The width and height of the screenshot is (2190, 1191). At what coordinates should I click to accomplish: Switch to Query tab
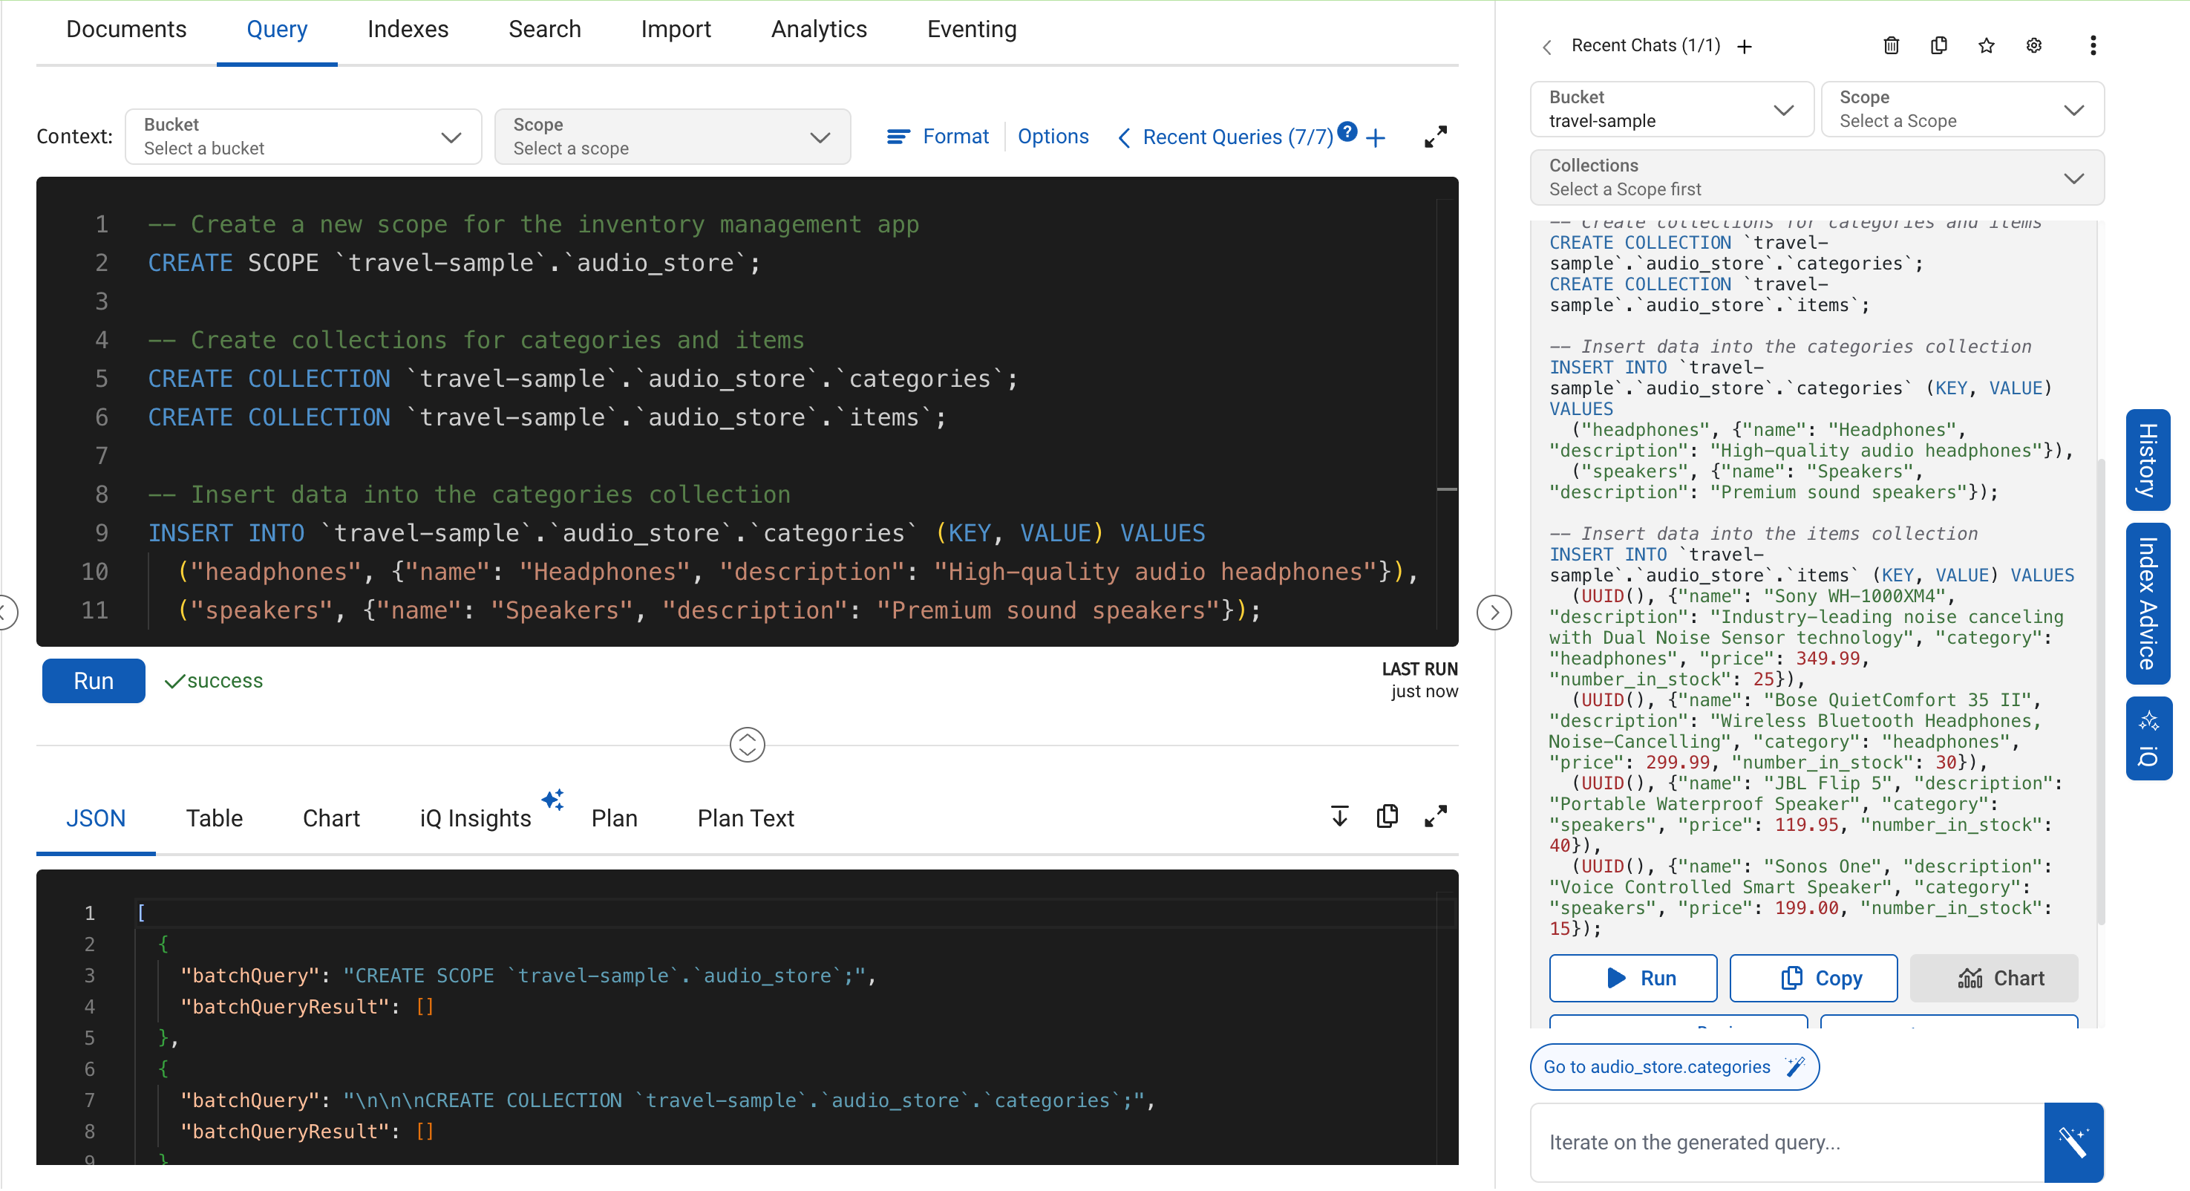pos(276,29)
